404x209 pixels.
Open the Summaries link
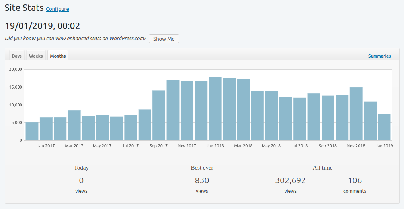click(379, 56)
